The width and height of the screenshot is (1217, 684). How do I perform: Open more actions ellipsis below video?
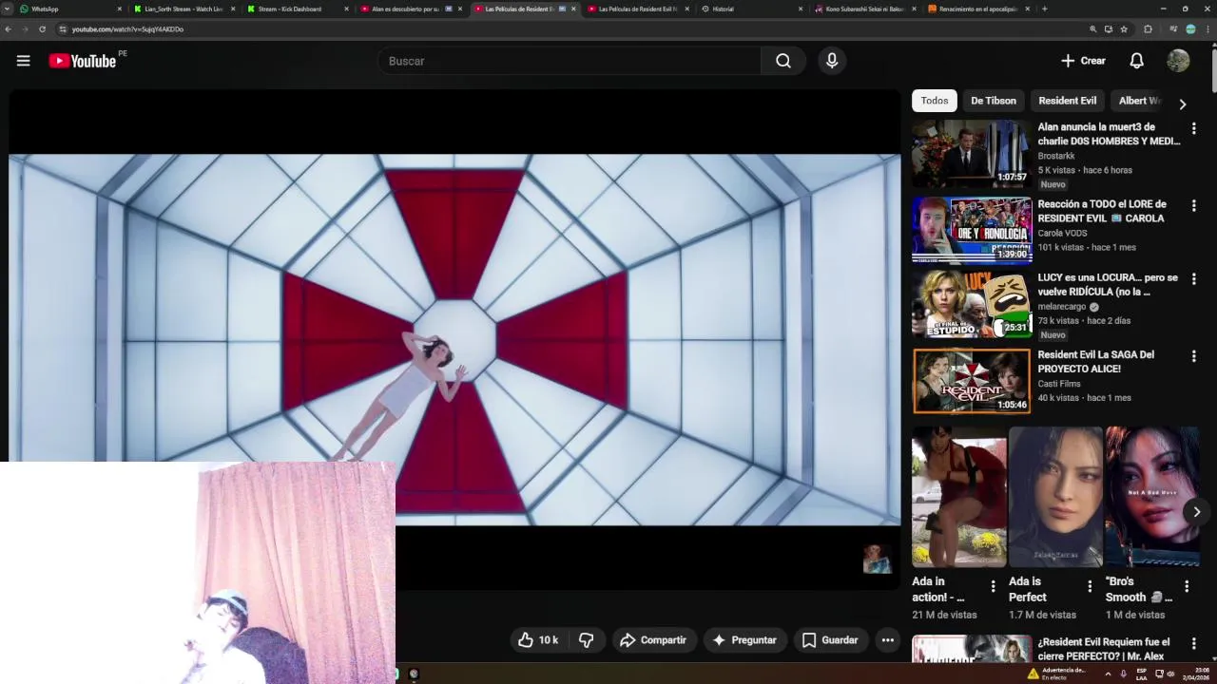click(887, 640)
